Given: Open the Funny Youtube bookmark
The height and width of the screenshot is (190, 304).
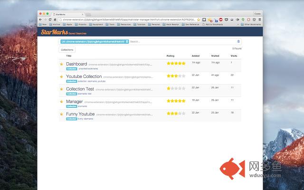Looking at the screenshot, I should pyautogui.click(x=80, y=114).
